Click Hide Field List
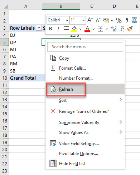The image size is (140, 175). tap(85, 164)
